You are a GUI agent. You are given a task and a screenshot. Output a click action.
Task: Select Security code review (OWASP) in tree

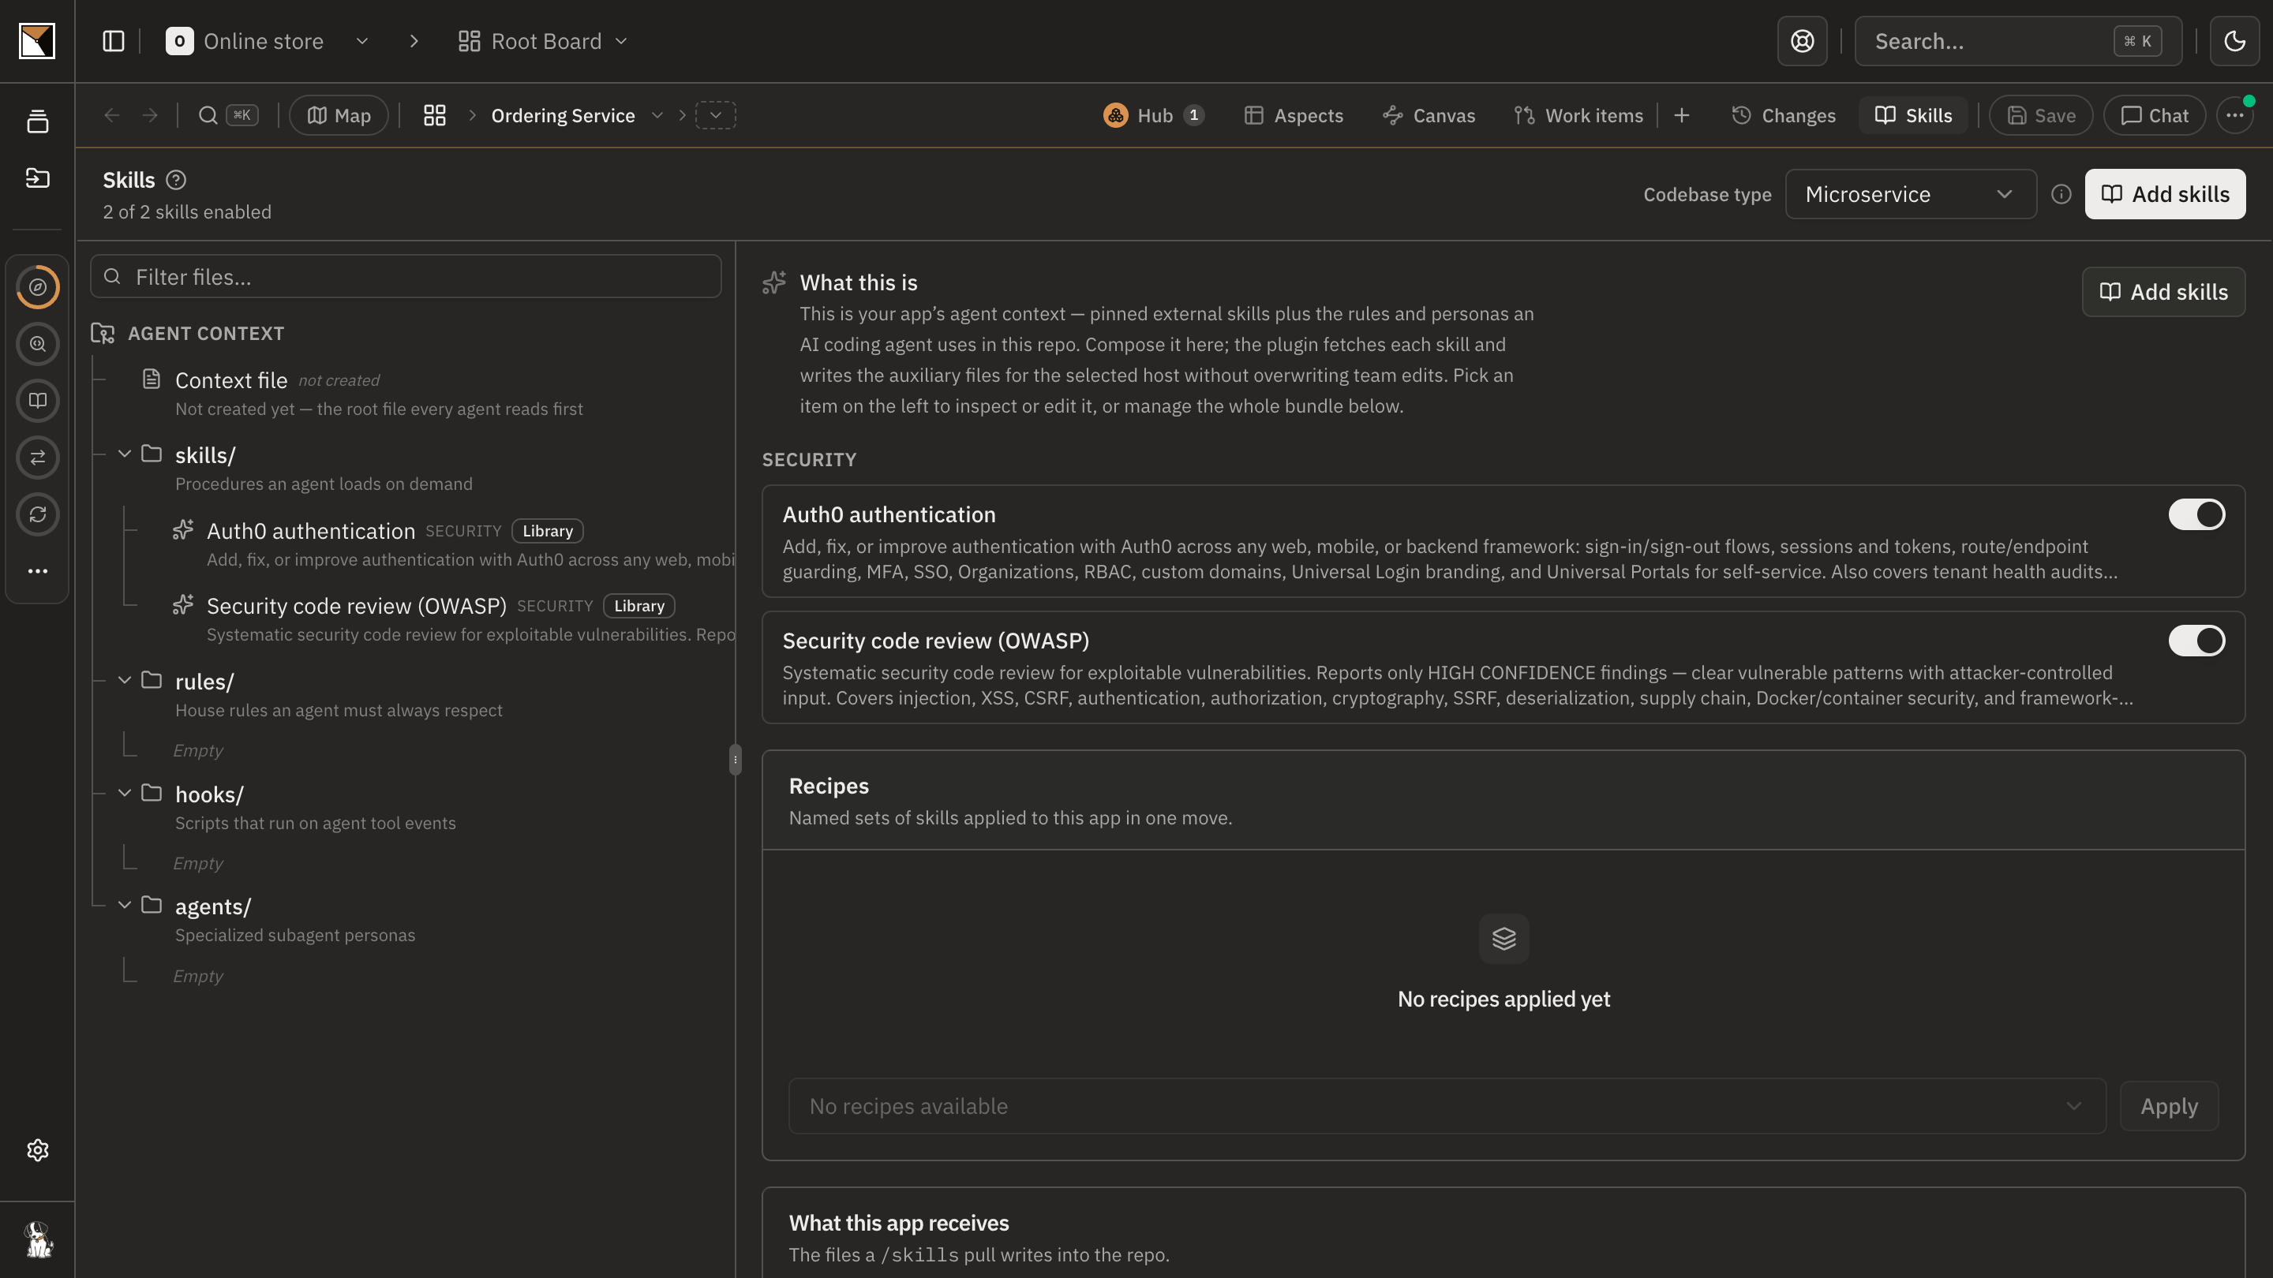point(357,606)
